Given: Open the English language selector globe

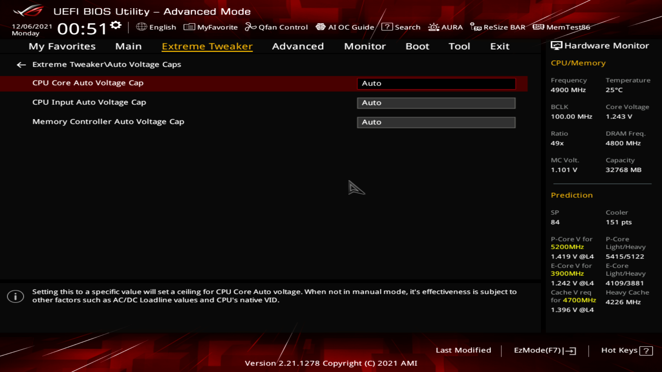Looking at the screenshot, I should tap(141, 27).
